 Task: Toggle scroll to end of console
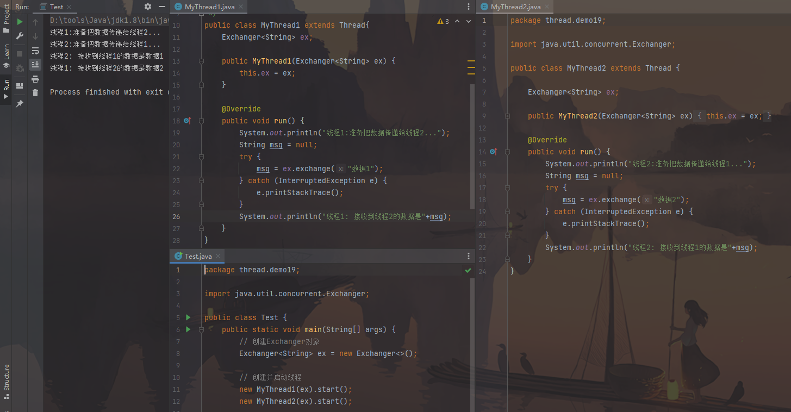(35, 65)
